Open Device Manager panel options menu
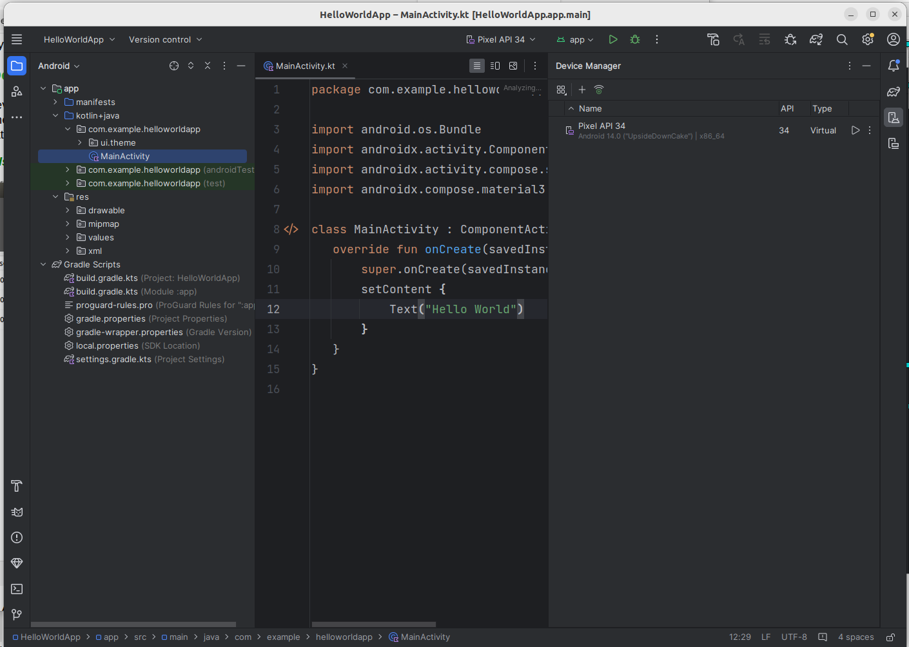 click(850, 66)
